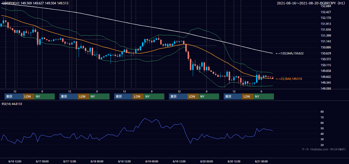Click the RSI axis level 80

tap(322, 112)
